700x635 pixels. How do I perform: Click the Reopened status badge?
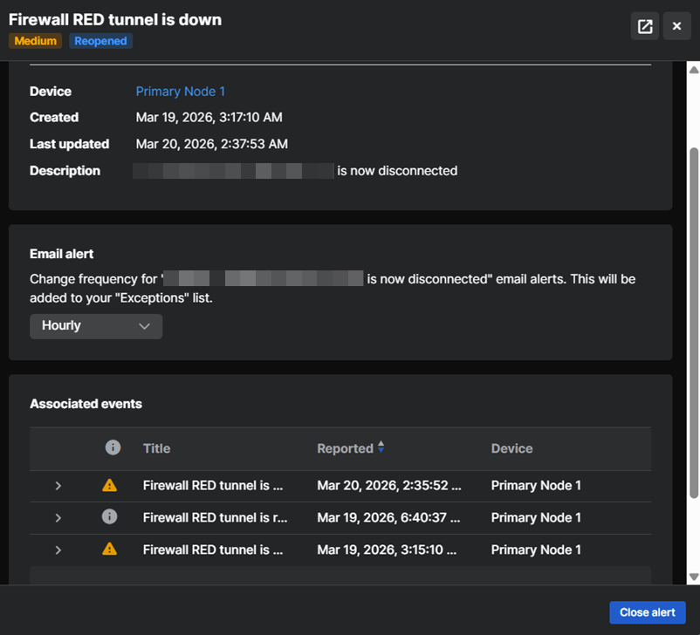100,41
